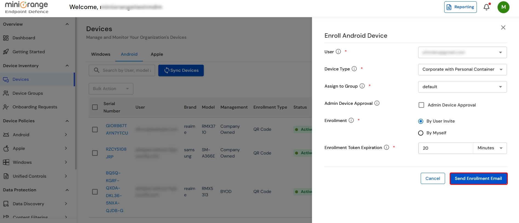This screenshot has height=223, width=519.
Task: Click the Getting Started rocket icon
Action: click(6, 52)
